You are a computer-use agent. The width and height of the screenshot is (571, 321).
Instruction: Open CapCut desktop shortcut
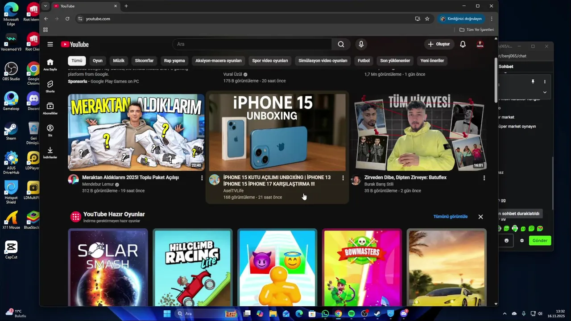click(11, 250)
